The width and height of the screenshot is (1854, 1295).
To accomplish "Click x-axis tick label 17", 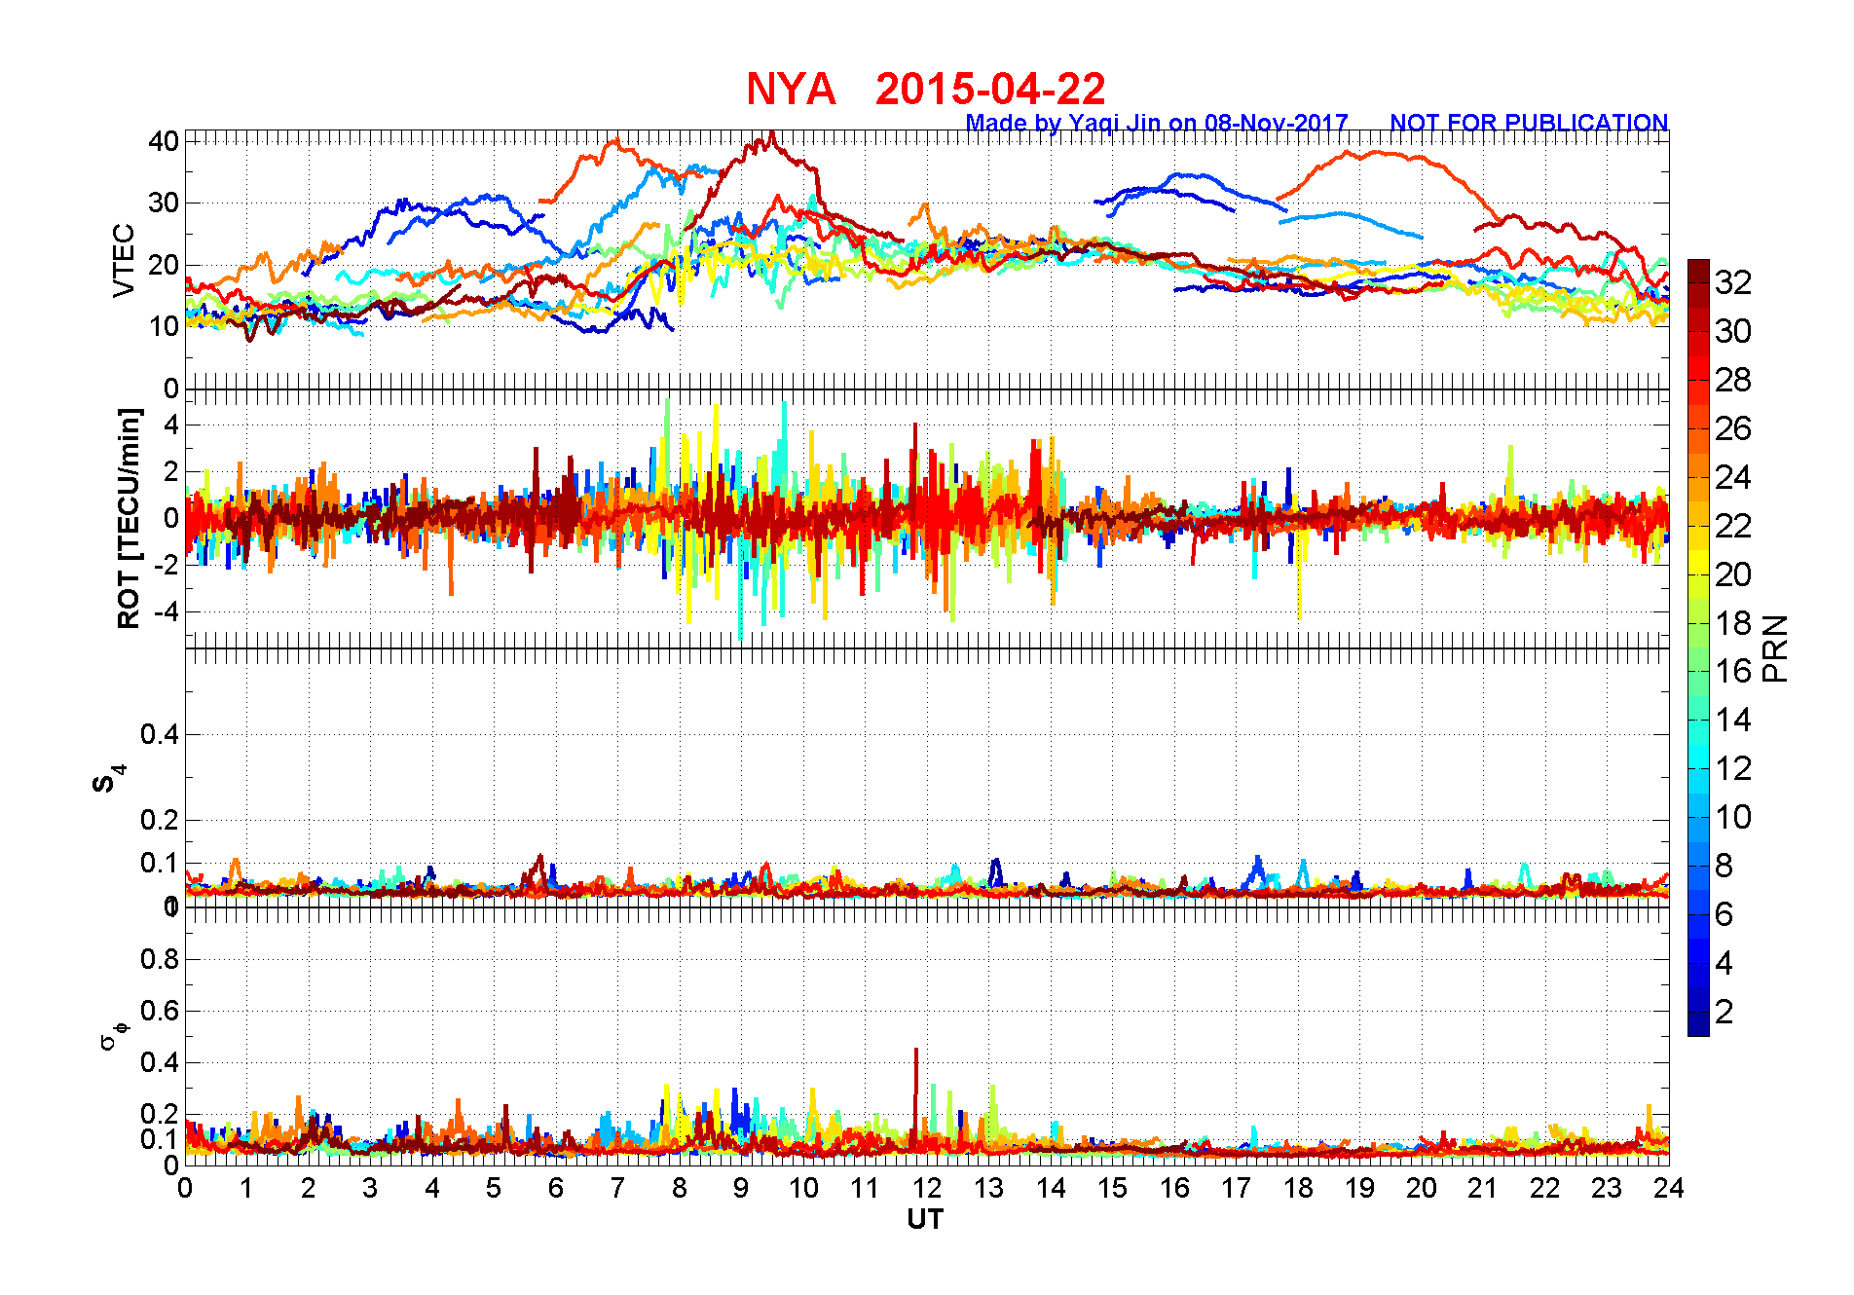I will (1236, 1188).
